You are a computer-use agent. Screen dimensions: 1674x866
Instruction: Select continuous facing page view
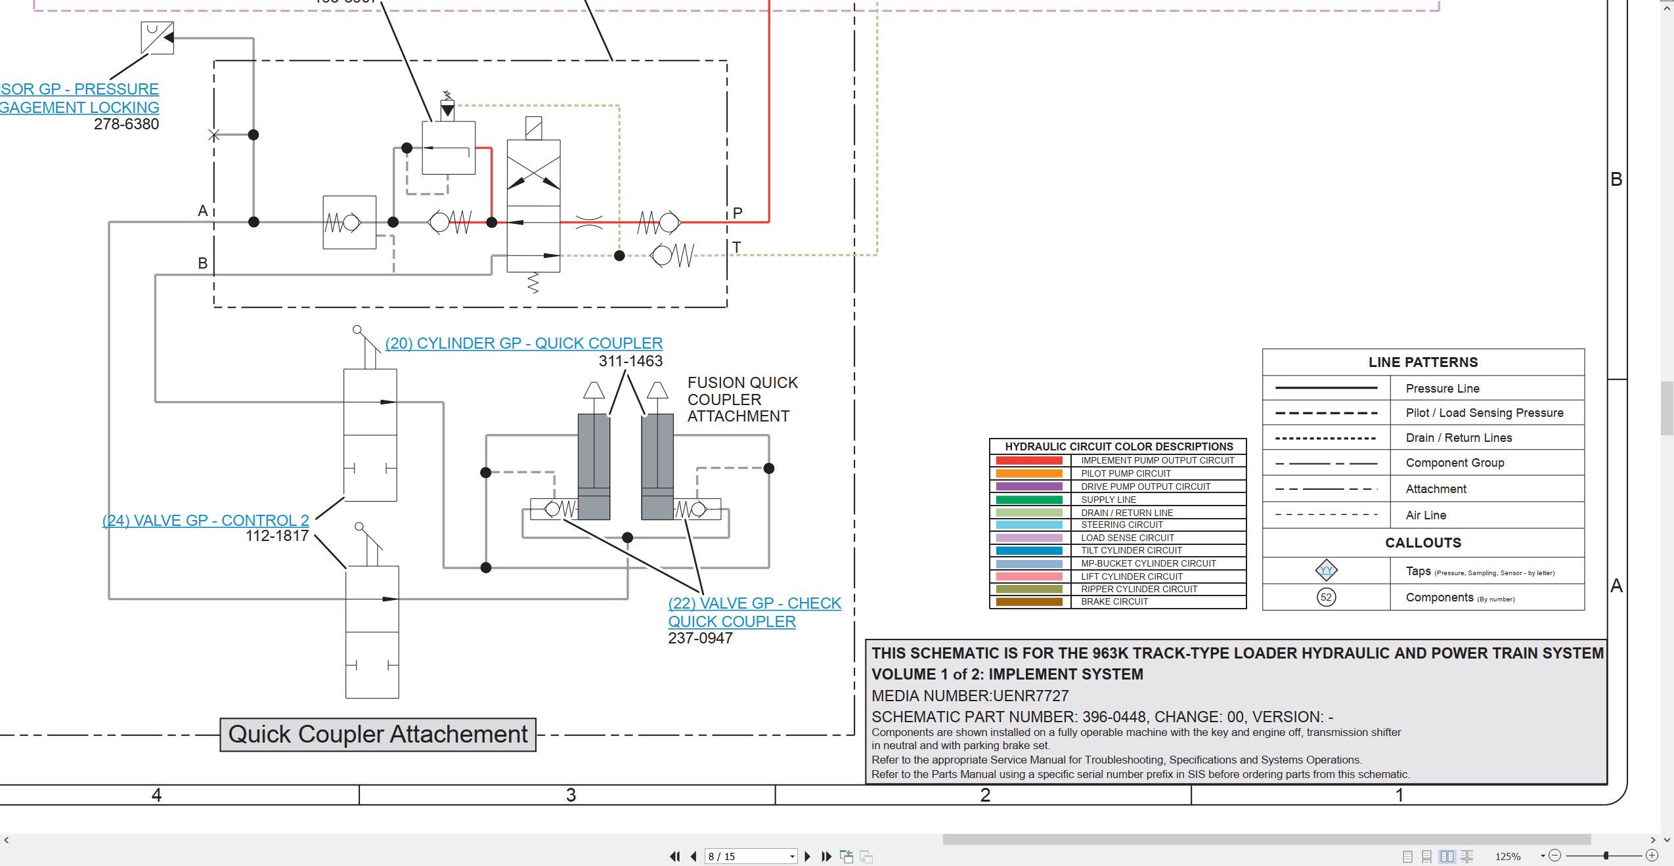coord(1467,856)
